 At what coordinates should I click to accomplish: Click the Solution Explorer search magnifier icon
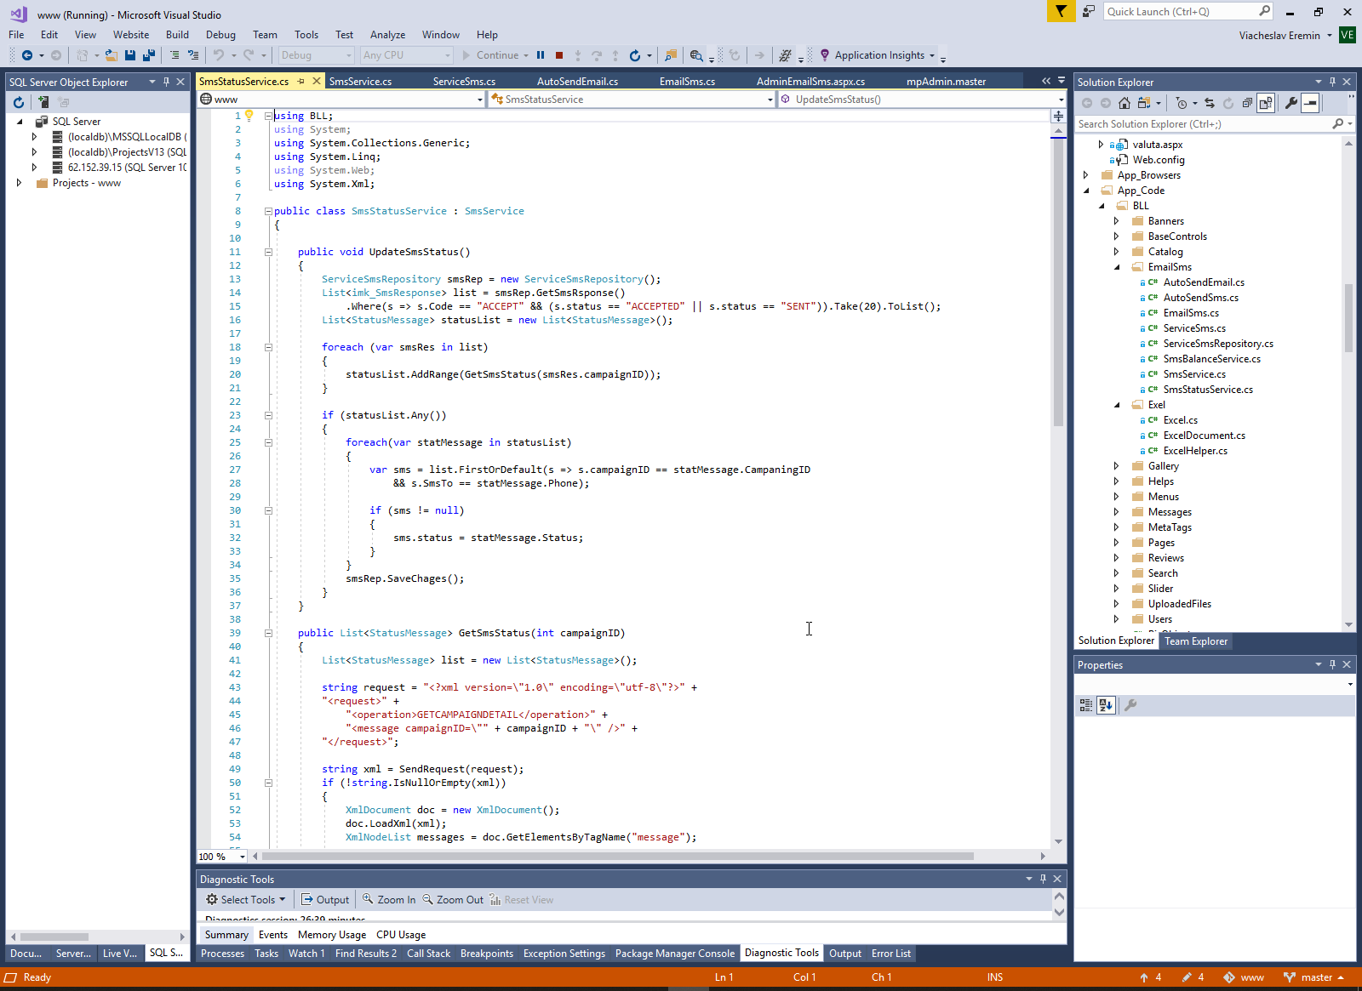point(1338,124)
